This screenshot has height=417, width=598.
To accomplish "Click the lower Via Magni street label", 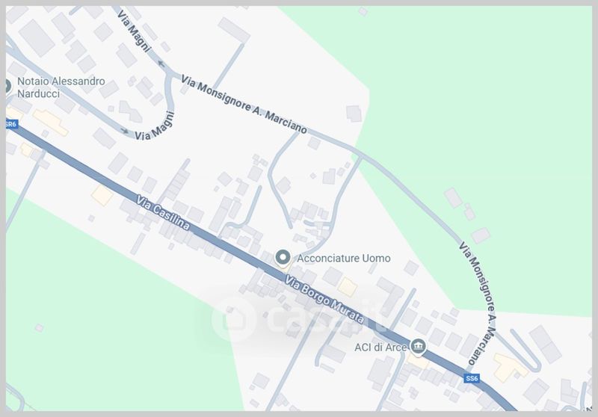I will coord(155,126).
